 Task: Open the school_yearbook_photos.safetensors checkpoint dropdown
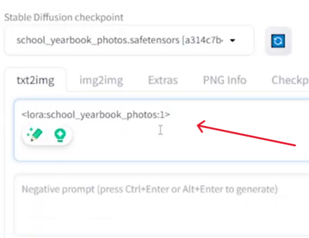[129, 41]
